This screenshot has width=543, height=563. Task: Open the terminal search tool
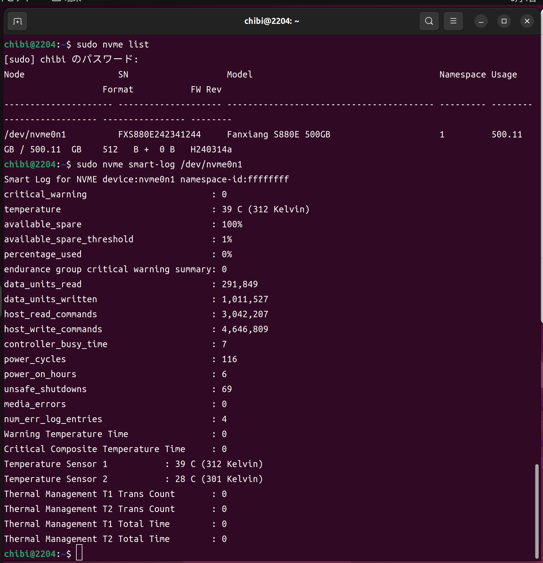click(429, 21)
